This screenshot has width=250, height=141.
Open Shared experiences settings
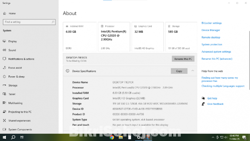(19, 121)
